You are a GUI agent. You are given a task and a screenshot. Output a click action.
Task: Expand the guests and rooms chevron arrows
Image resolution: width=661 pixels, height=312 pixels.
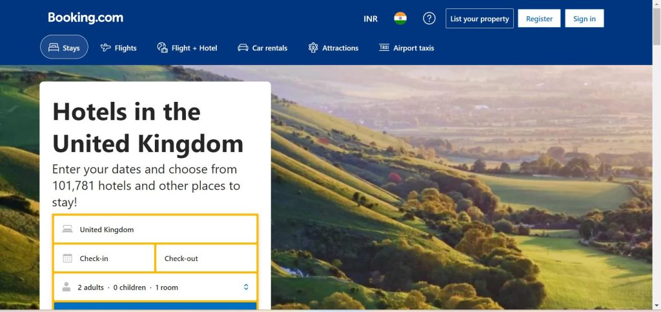246,287
